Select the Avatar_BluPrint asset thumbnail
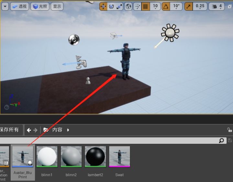 [x=23, y=156]
